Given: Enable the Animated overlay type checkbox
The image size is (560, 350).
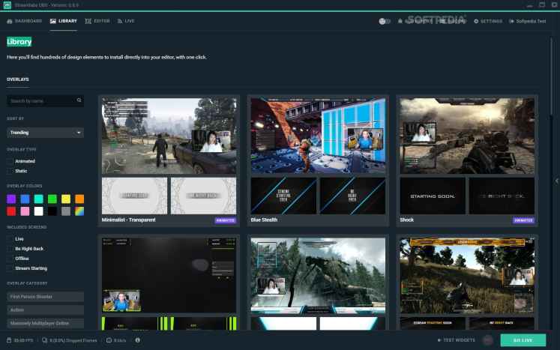Looking at the screenshot, I should pos(10,160).
